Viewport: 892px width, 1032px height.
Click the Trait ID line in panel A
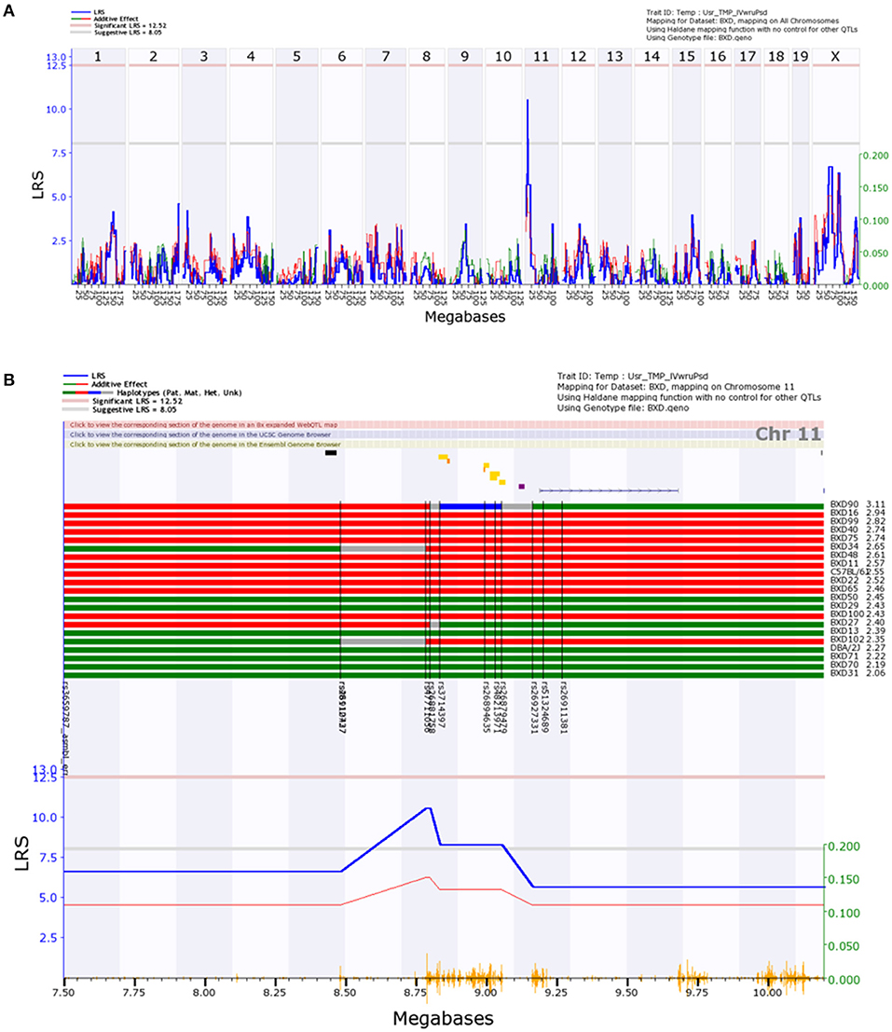tap(707, 12)
